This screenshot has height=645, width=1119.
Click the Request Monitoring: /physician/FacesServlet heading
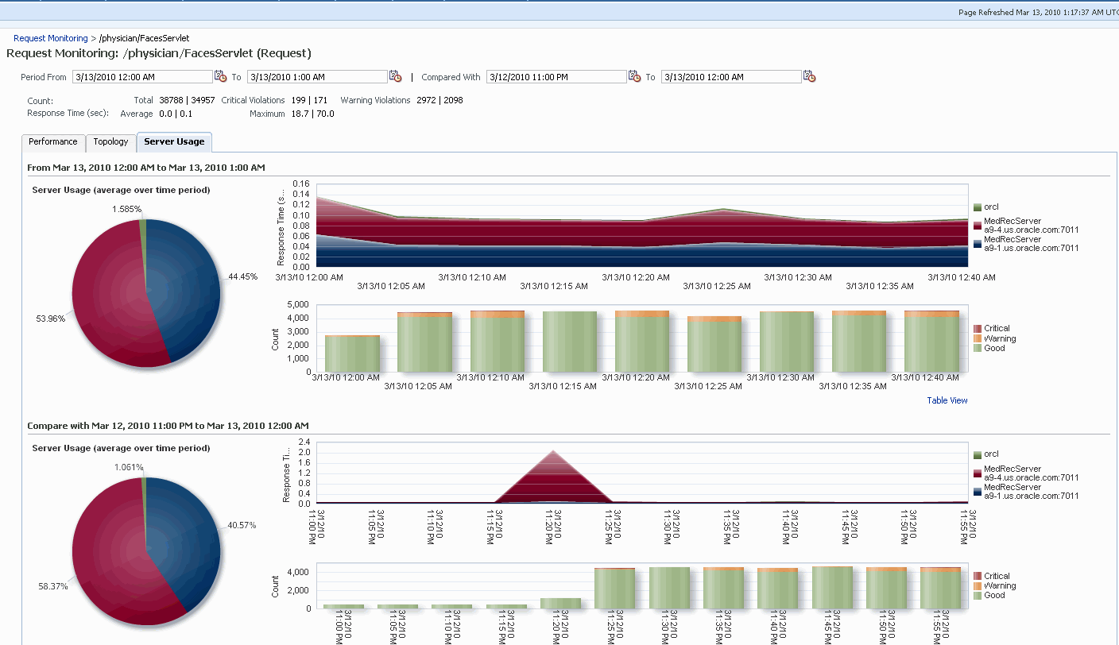(x=159, y=53)
